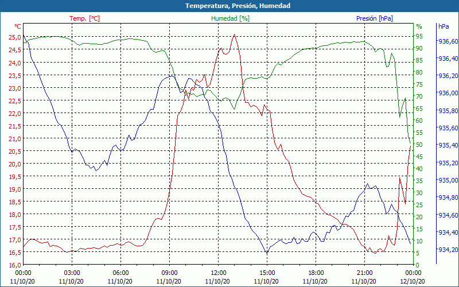
Task: Click temperature axis value 17,5
Action: 15,227
